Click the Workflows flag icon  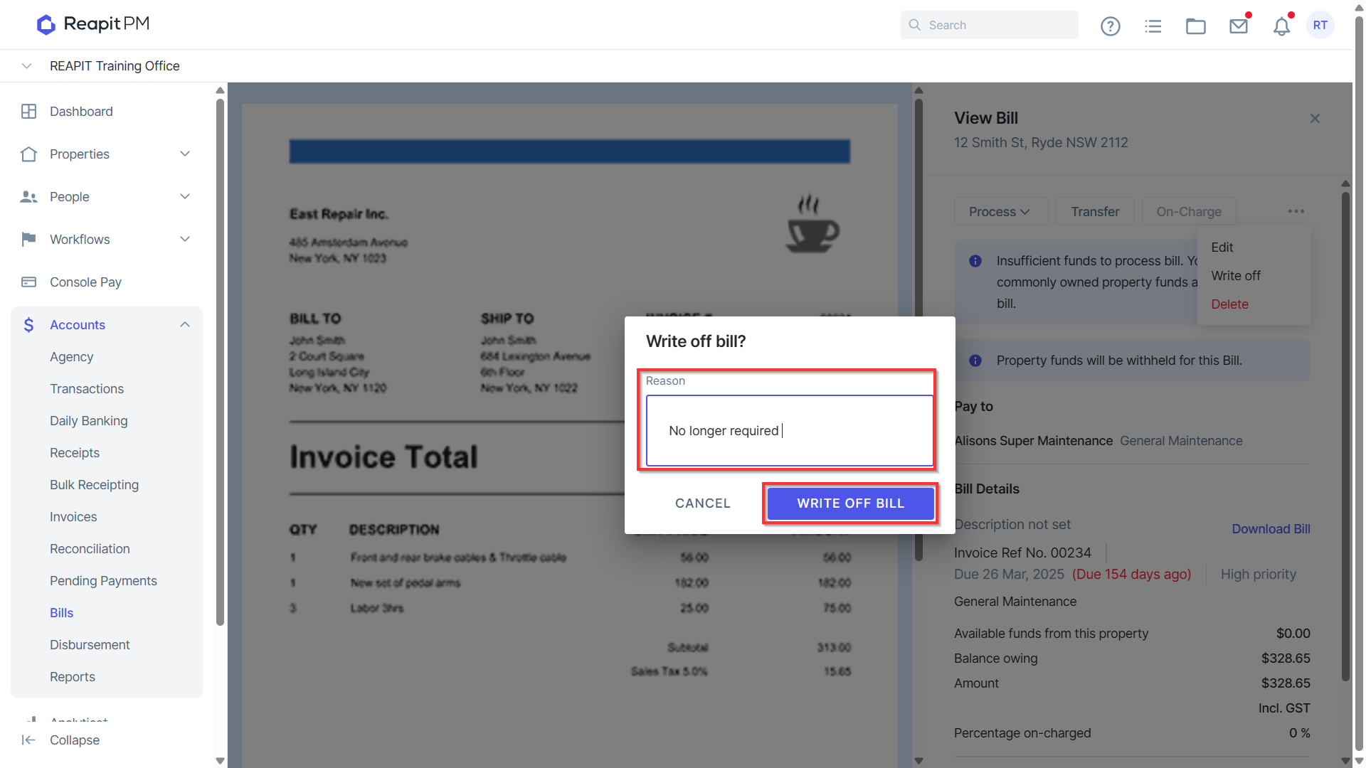click(x=28, y=240)
